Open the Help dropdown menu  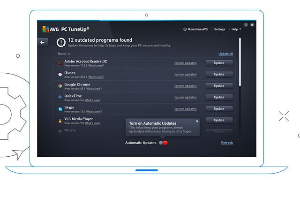pos(236,29)
